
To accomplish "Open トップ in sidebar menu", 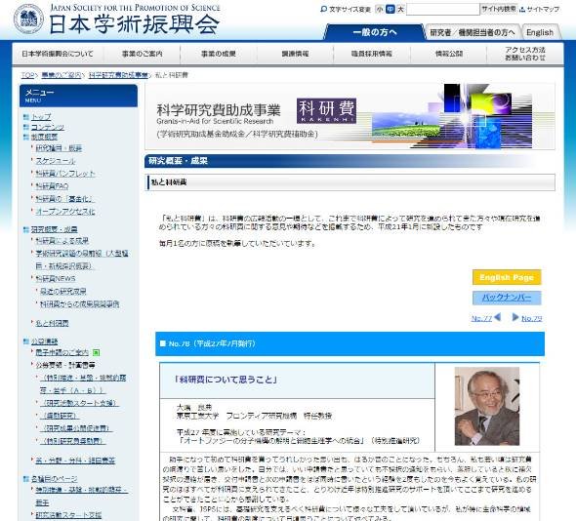I will pos(41,117).
